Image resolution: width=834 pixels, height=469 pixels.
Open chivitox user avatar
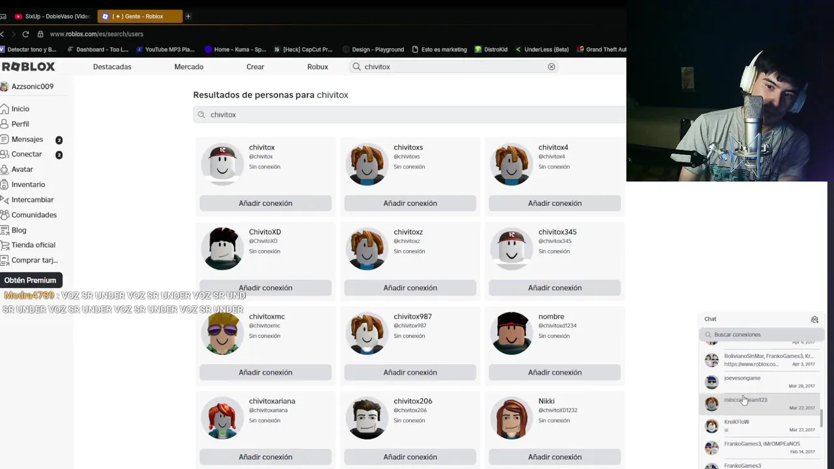click(222, 164)
